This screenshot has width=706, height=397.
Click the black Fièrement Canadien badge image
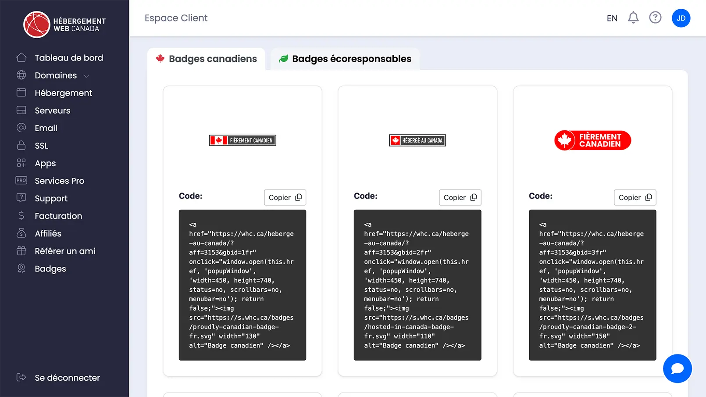click(242, 140)
